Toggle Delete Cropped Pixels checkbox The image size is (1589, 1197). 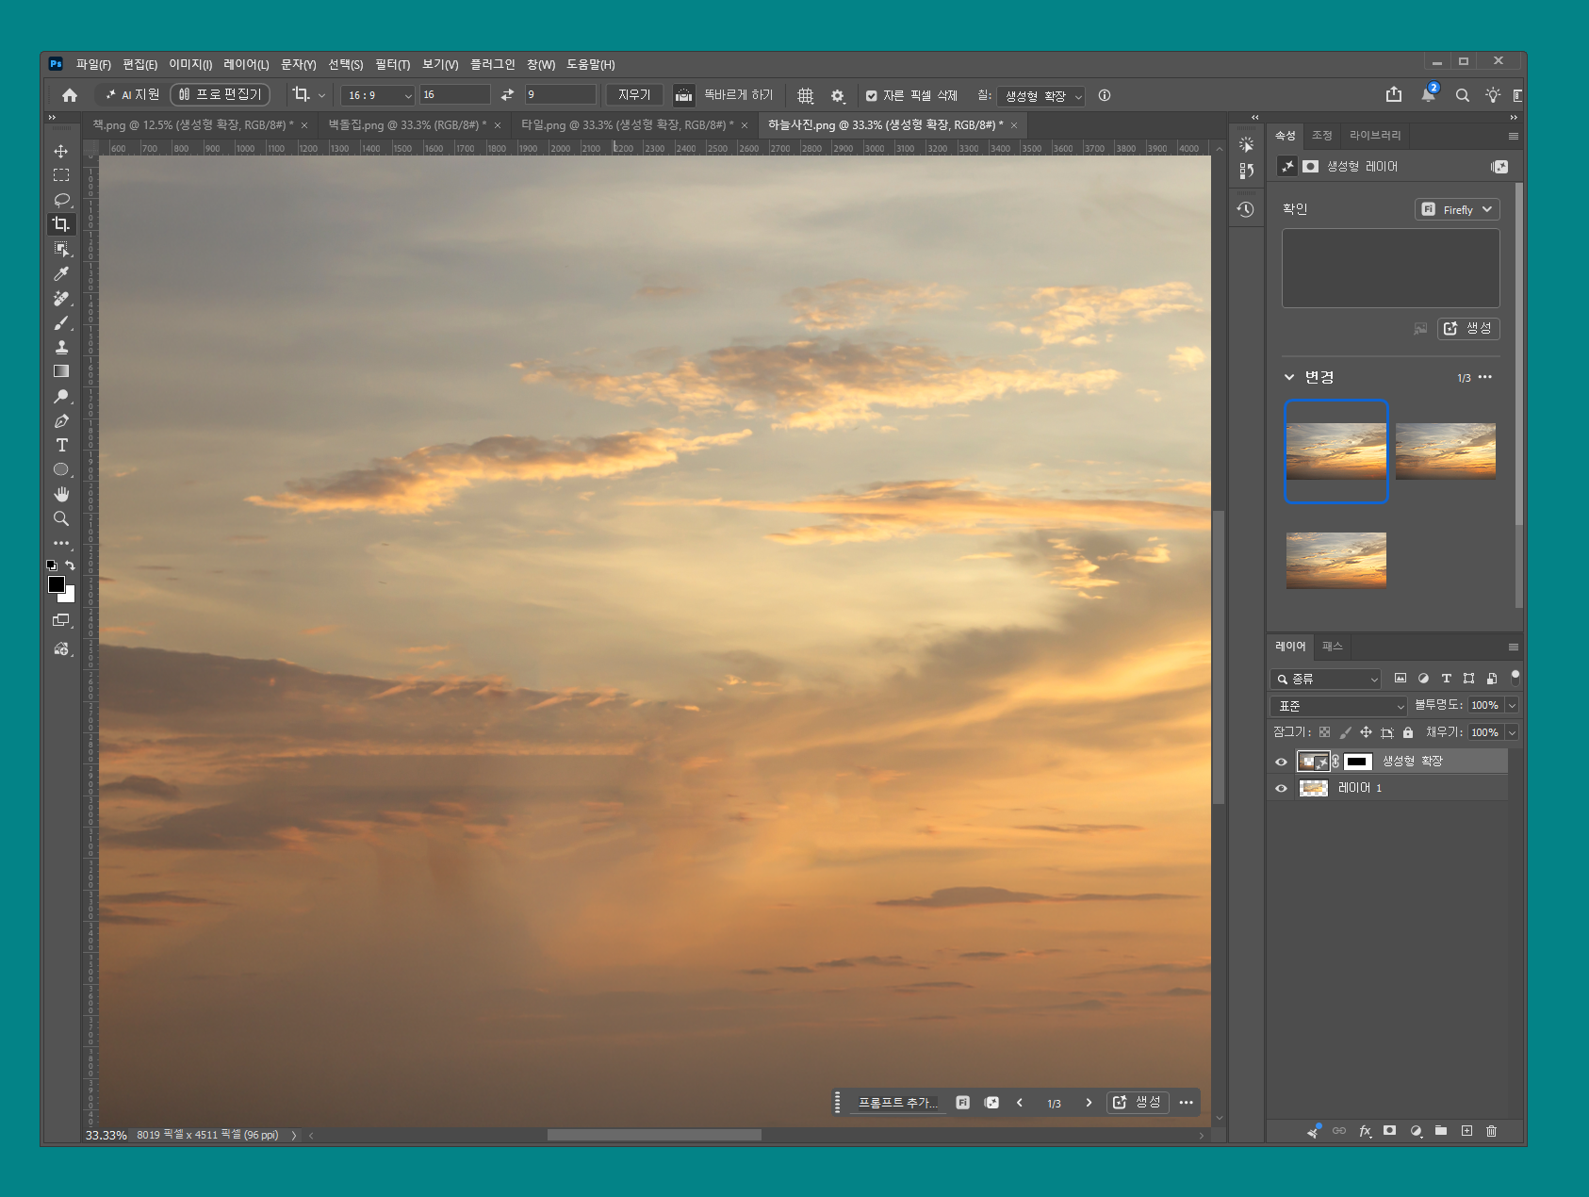coord(871,95)
